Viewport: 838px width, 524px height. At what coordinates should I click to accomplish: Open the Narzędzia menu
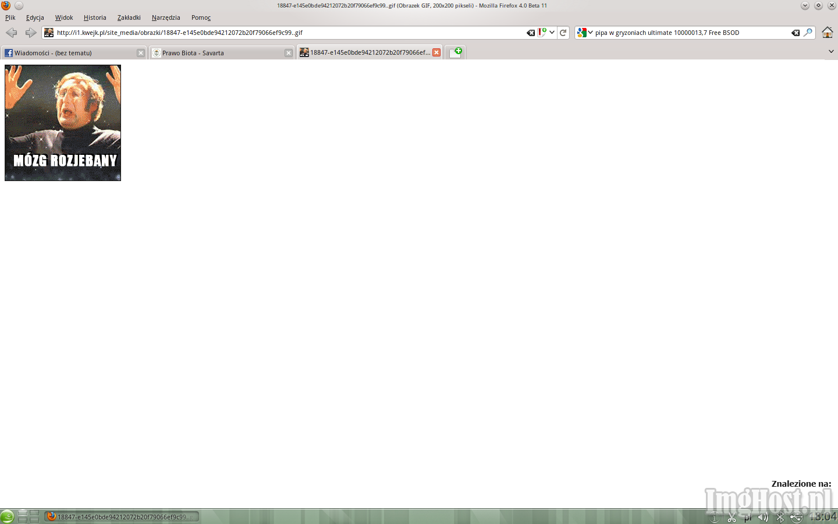click(x=166, y=17)
